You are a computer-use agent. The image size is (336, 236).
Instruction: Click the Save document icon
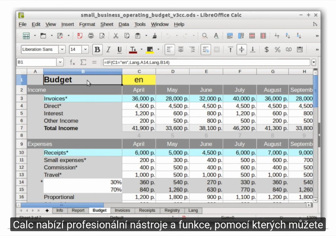point(60,36)
